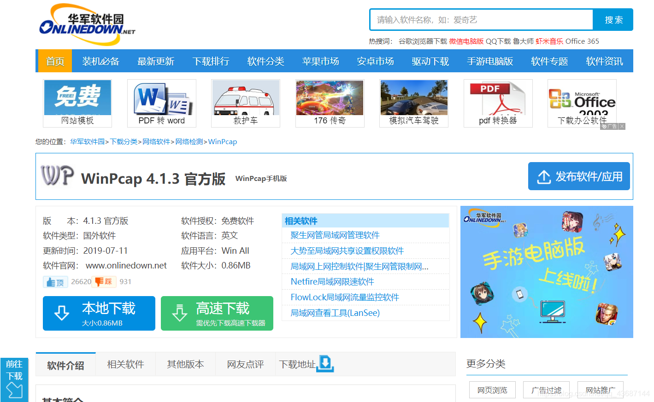Click the thumbs-down 踩 vote icon
The height and width of the screenshot is (402, 654).
coord(104,282)
